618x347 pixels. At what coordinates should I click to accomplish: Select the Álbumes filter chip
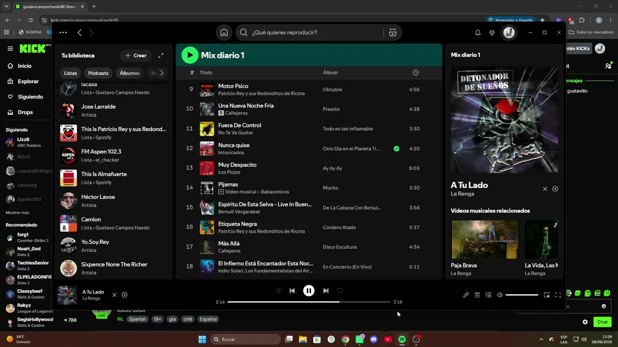(130, 73)
